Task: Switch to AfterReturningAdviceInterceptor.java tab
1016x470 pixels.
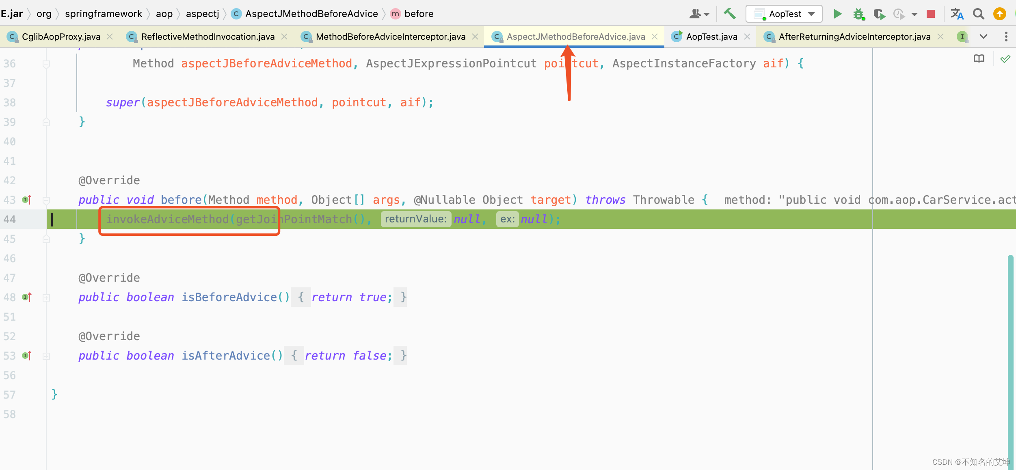Action: [854, 37]
